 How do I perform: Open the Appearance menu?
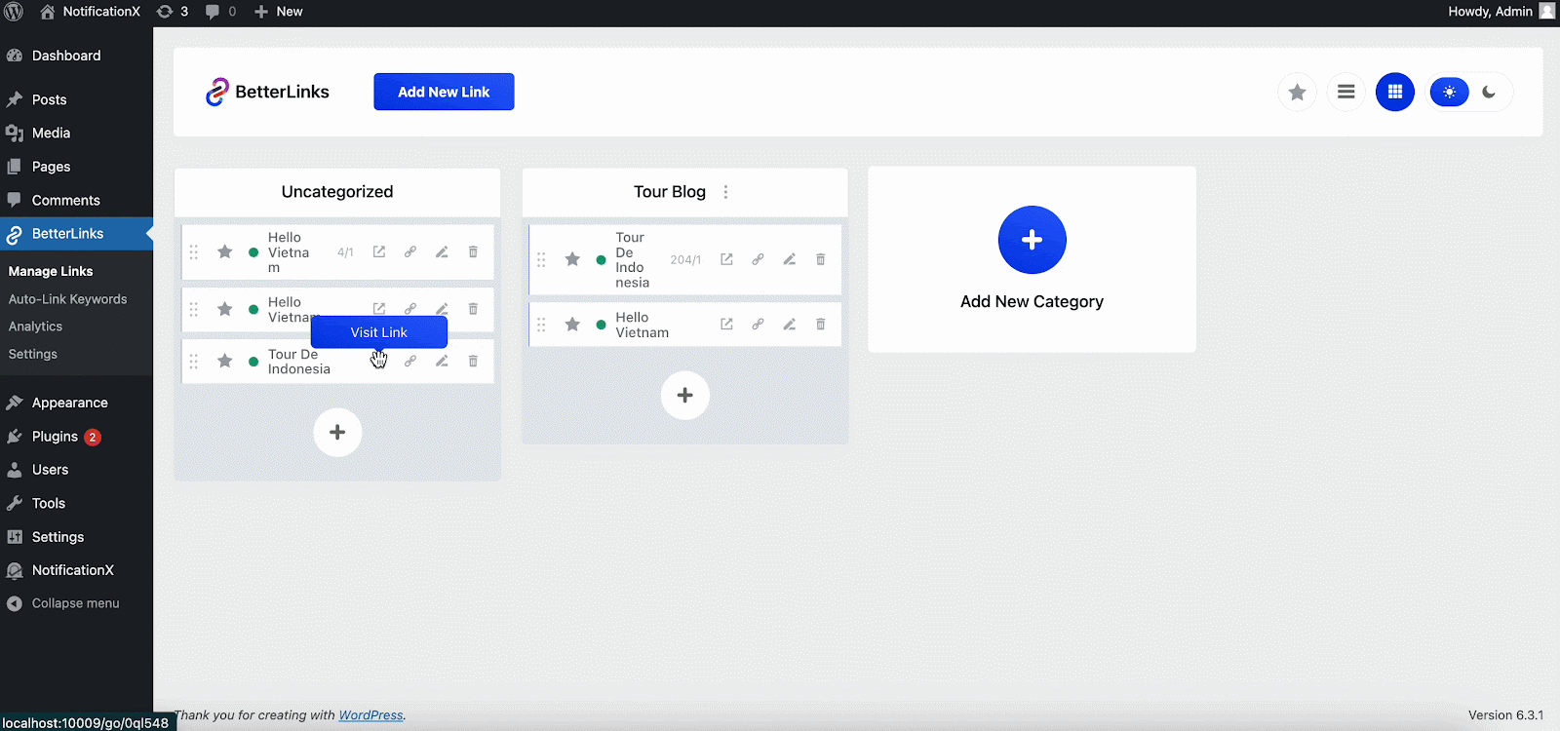click(x=76, y=403)
